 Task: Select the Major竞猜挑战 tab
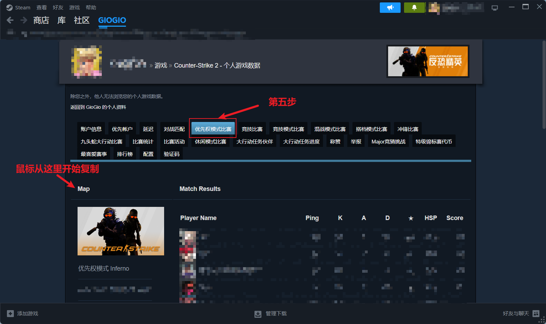tap(388, 141)
